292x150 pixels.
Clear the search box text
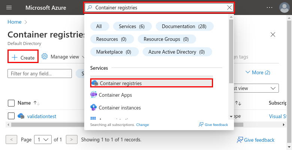229,7
